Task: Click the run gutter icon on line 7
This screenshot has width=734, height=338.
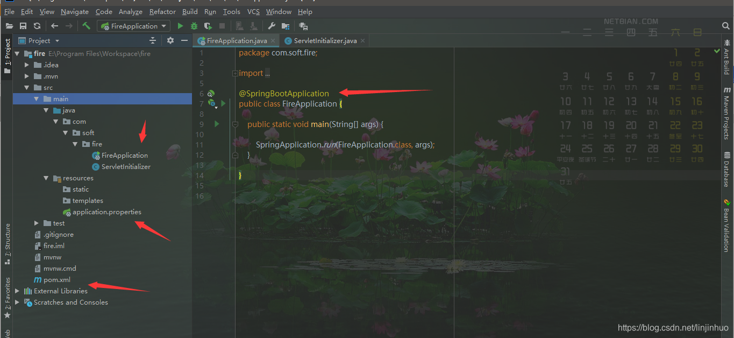Action: point(223,103)
